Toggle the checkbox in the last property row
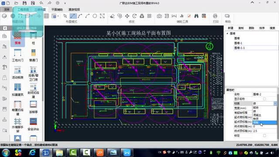This screenshot has height=157, width=279. pyautogui.click(x=265, y=136)
